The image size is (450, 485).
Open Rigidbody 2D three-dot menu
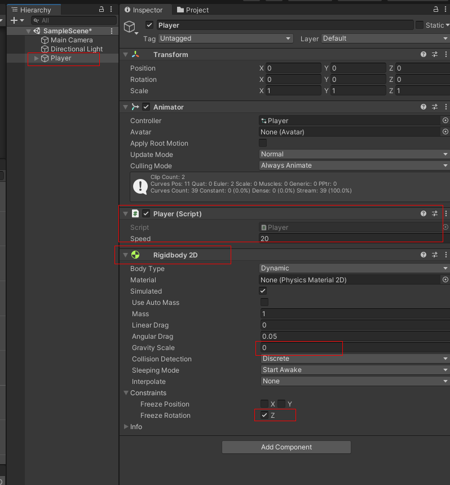446,255
